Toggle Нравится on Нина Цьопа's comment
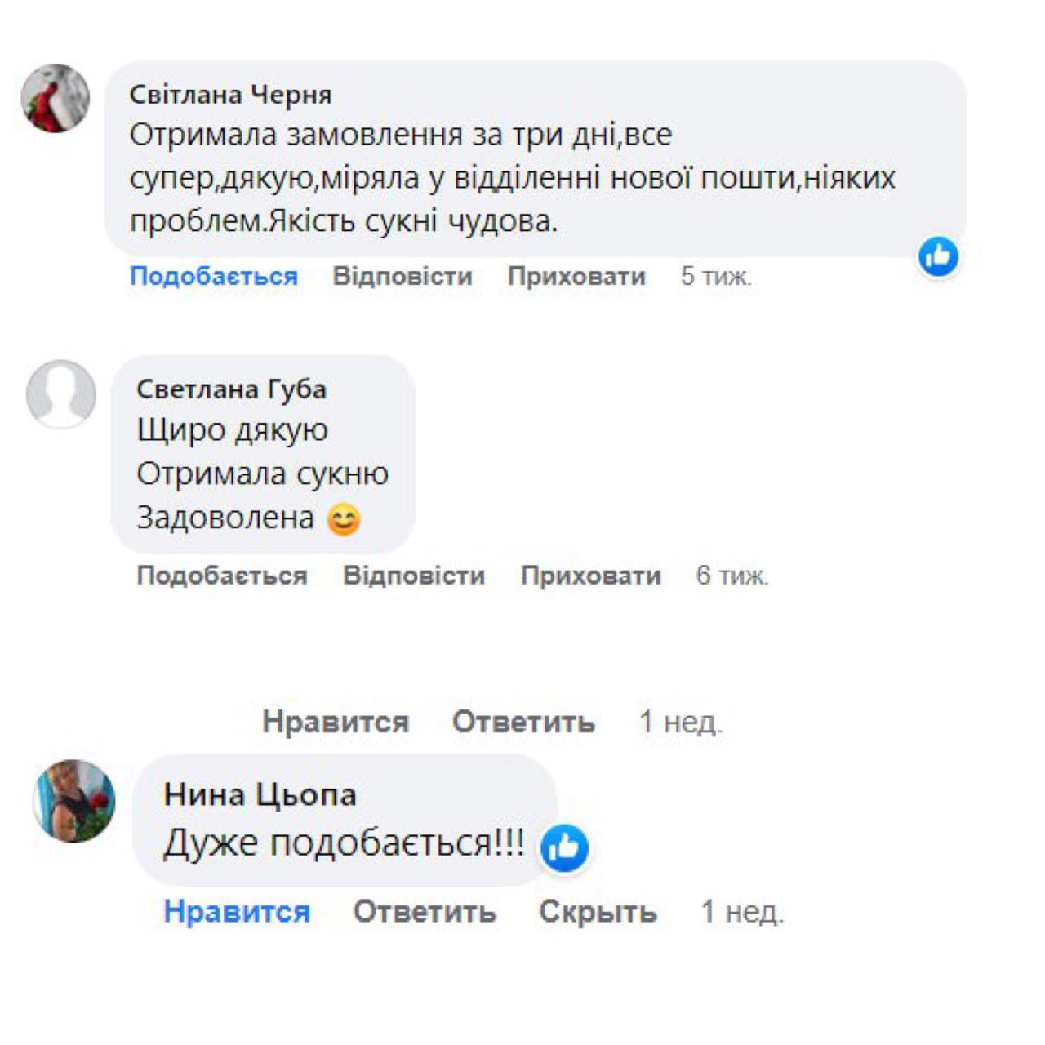The image size is (1045, 1045). point(237,911)
